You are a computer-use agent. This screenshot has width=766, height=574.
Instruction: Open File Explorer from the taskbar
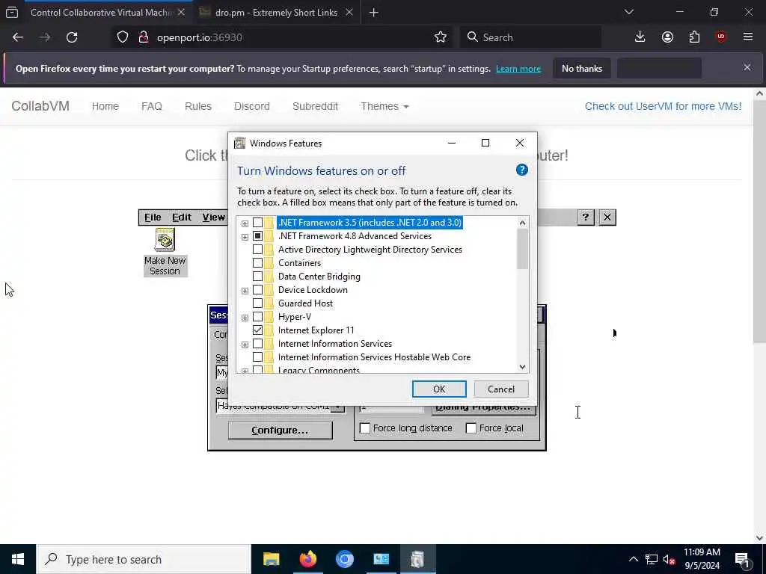point(271,559)
